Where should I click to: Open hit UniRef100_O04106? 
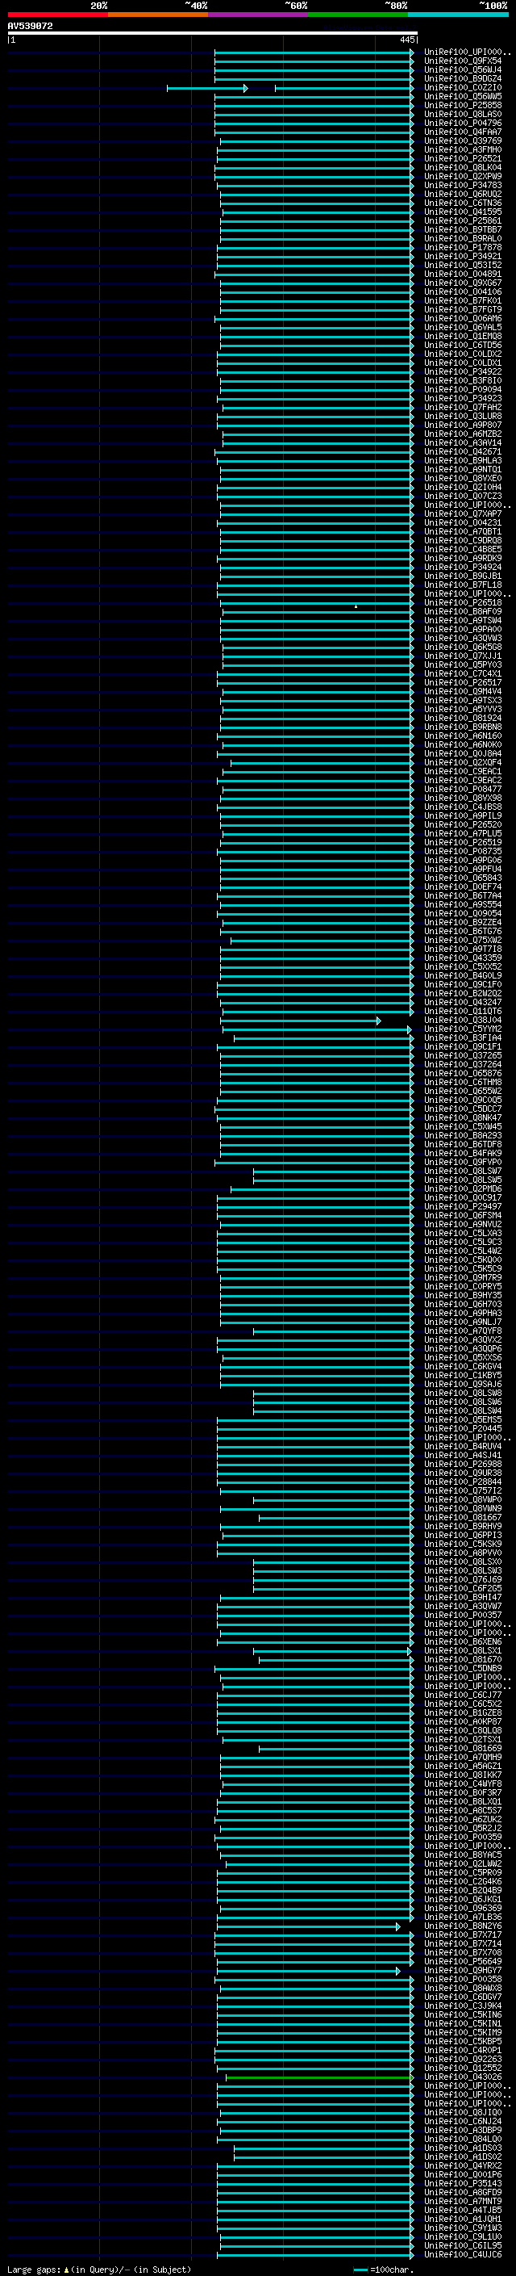pos(462,291)
